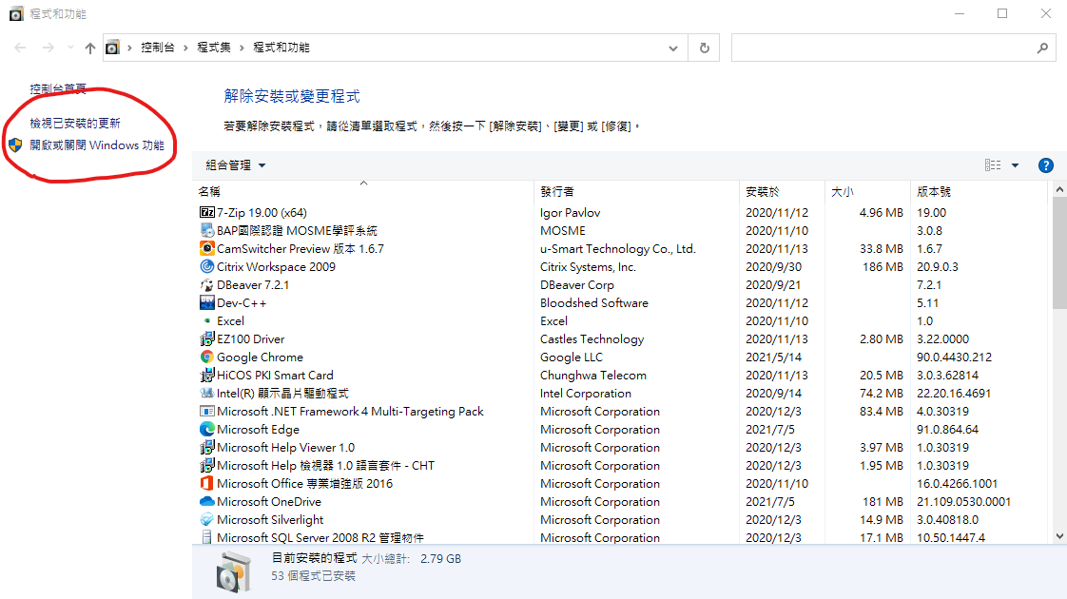Click the Microsoft Help Viewer 1.0 icon

click(x=207, y=447)
